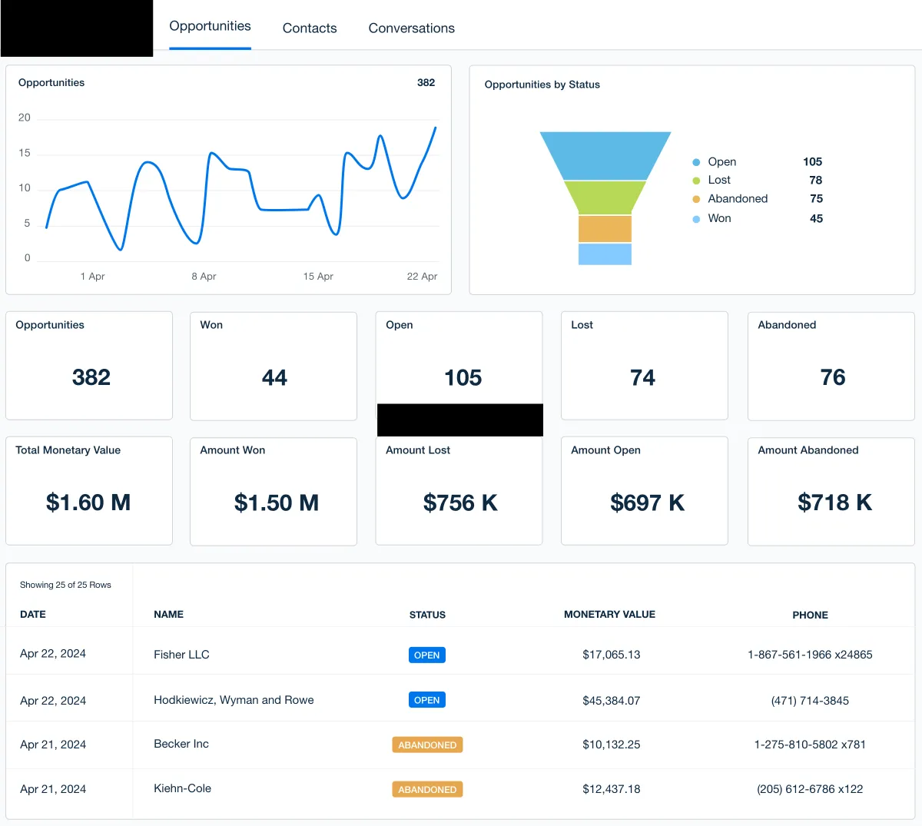
Task: Click the OPEN badge for Fisher LLC
Action: (426, 655)
